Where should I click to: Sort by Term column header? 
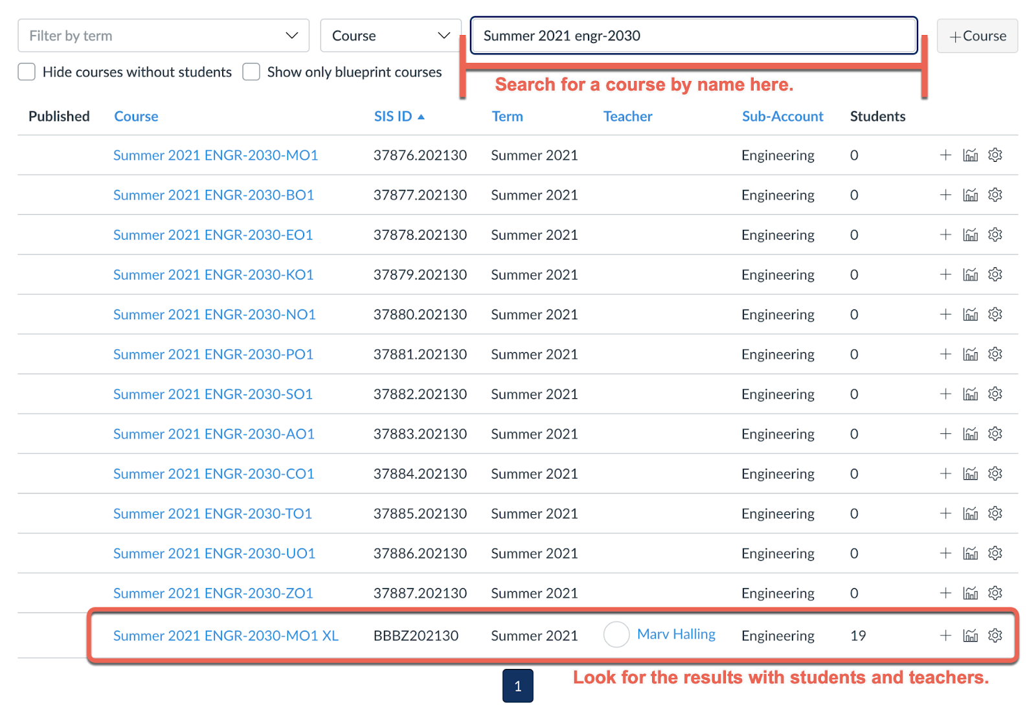(507, 117)
